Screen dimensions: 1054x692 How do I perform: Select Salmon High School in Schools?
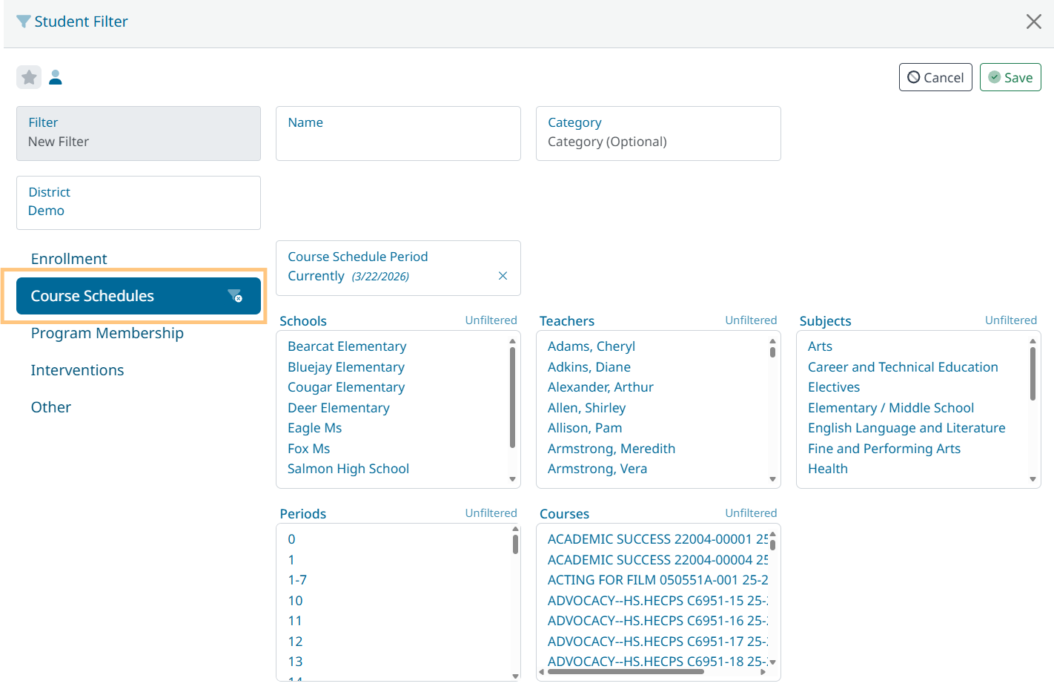(348, 469)
